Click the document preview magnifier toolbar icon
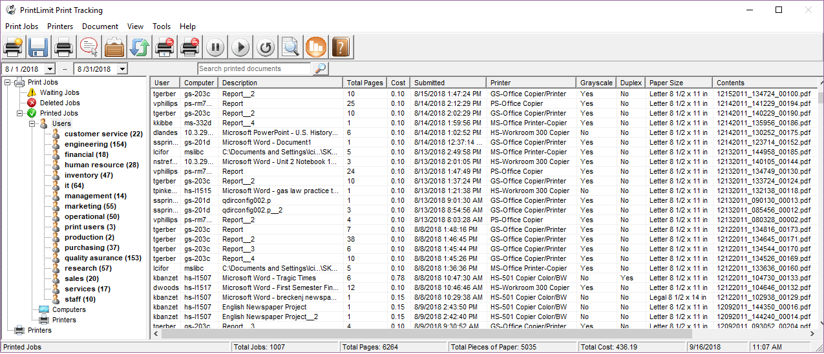 point(291,47)
